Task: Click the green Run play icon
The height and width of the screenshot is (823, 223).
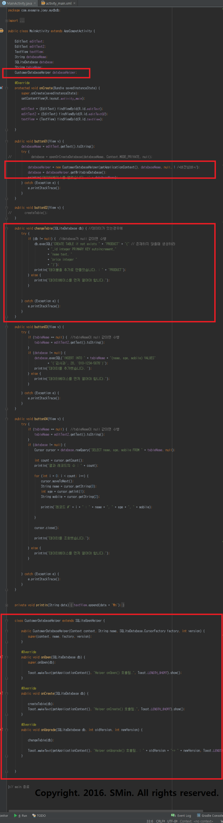Action: (15, 815)
